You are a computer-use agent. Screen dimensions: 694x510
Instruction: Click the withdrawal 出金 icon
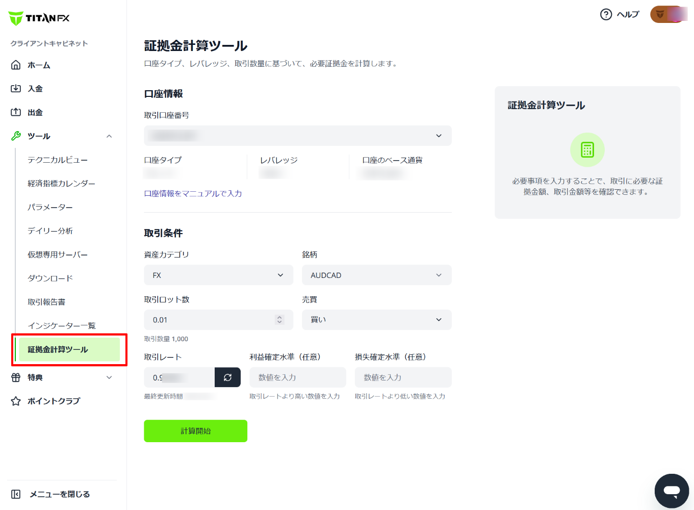coord(16,112)
